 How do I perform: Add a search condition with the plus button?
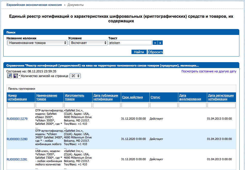pyautogui.click(x=155, y=43)
